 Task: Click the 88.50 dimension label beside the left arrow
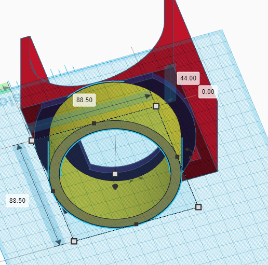point(17,201)
